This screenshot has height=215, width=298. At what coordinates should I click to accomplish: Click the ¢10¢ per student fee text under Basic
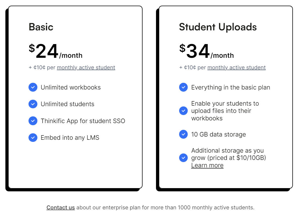(x=47, y=67)
